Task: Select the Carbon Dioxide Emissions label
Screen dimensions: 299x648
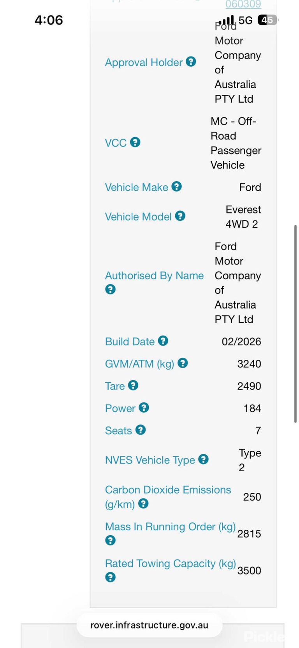Action: tap(168, 497)
